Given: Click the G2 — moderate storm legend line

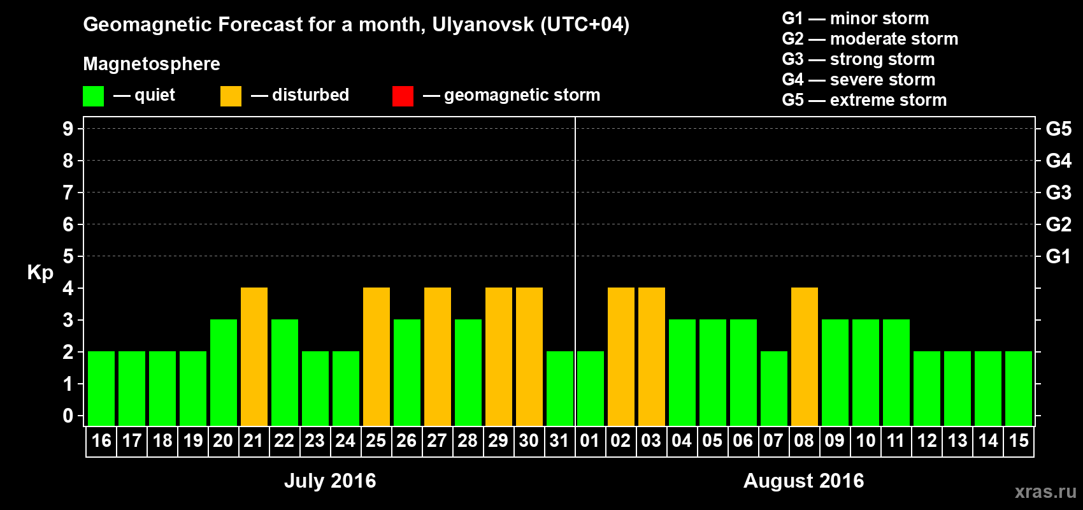Looking at the screenshot, I should 870,39.
